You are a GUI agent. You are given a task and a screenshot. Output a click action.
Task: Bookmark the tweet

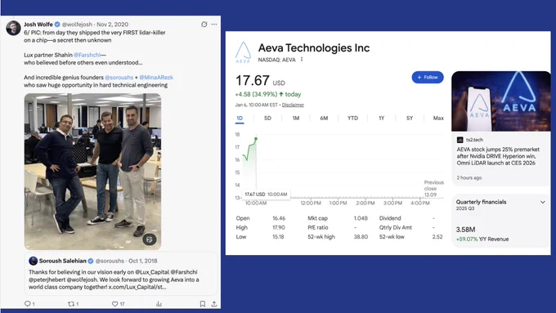point(203,304)
